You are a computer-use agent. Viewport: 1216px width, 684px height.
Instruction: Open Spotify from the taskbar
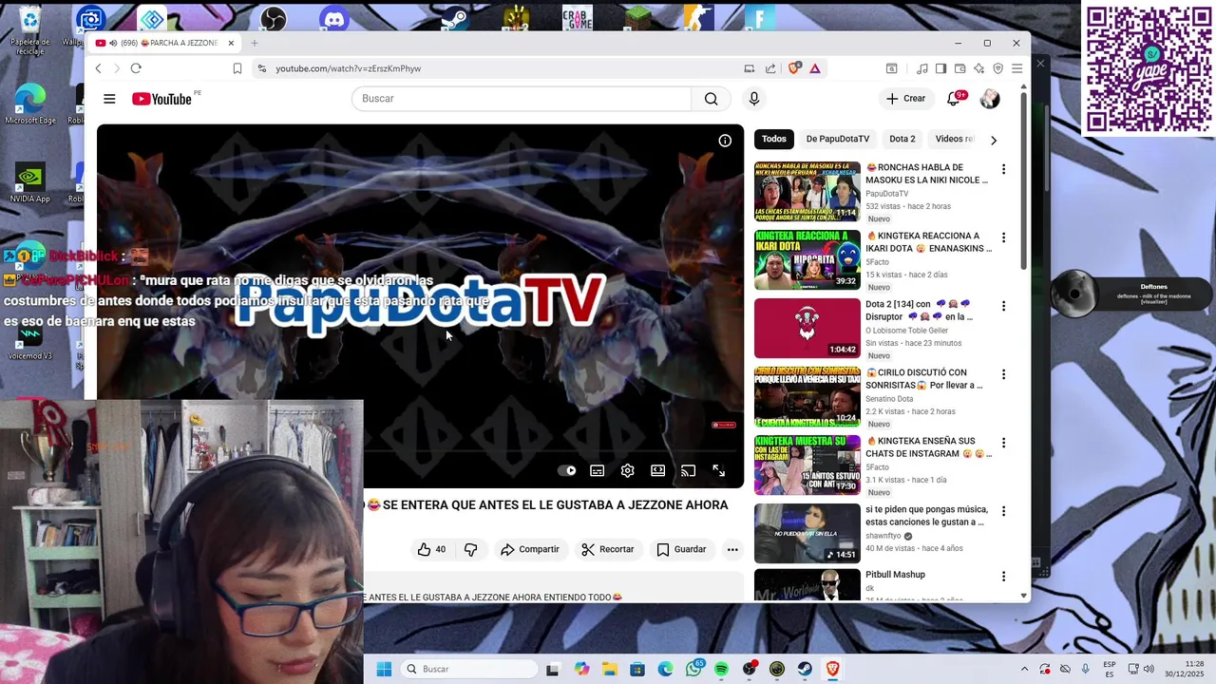[721, 669]
